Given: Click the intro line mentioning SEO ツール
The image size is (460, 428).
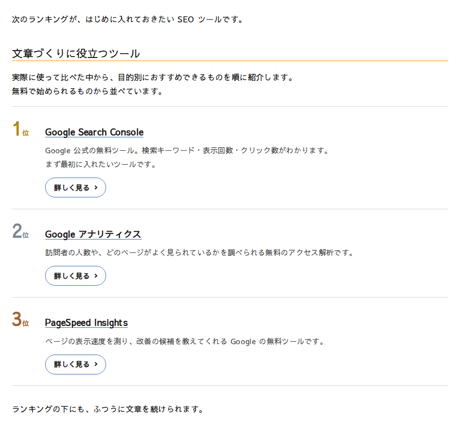Looking at the screenshot, I should (x=127, y=19).
